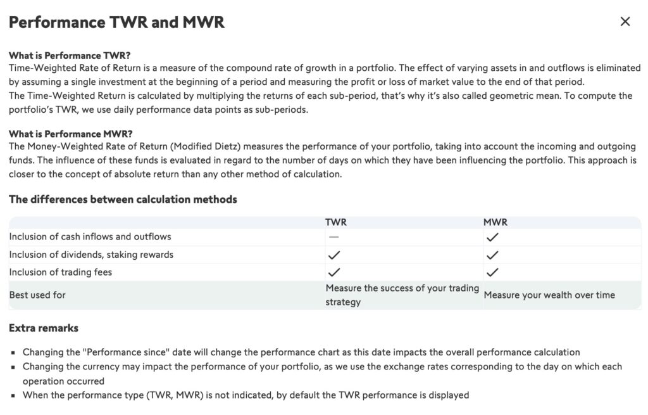
Task: Click the "Inclusion of cash inflows and outflows" row label
Action: point(90,237)
